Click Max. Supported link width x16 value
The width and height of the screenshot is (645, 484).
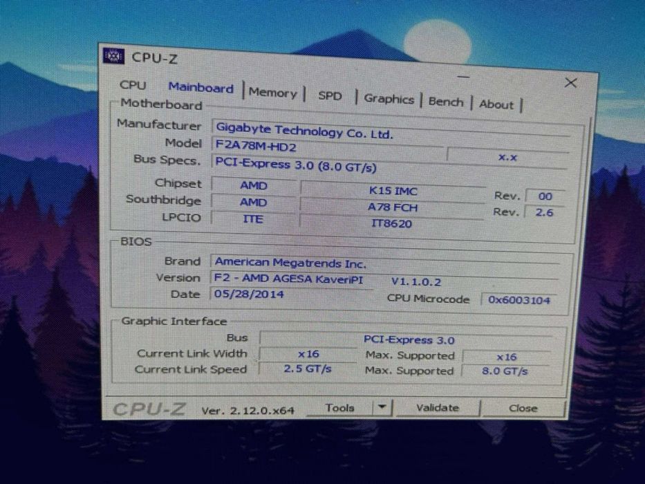(506, 357)
